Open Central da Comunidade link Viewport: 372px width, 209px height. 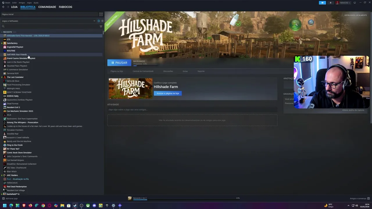pos(143,71)
